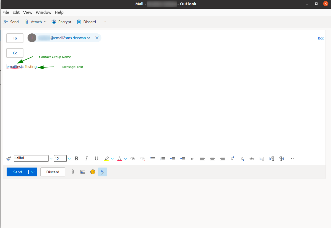Apply the red font color

(x=120, y=159)
